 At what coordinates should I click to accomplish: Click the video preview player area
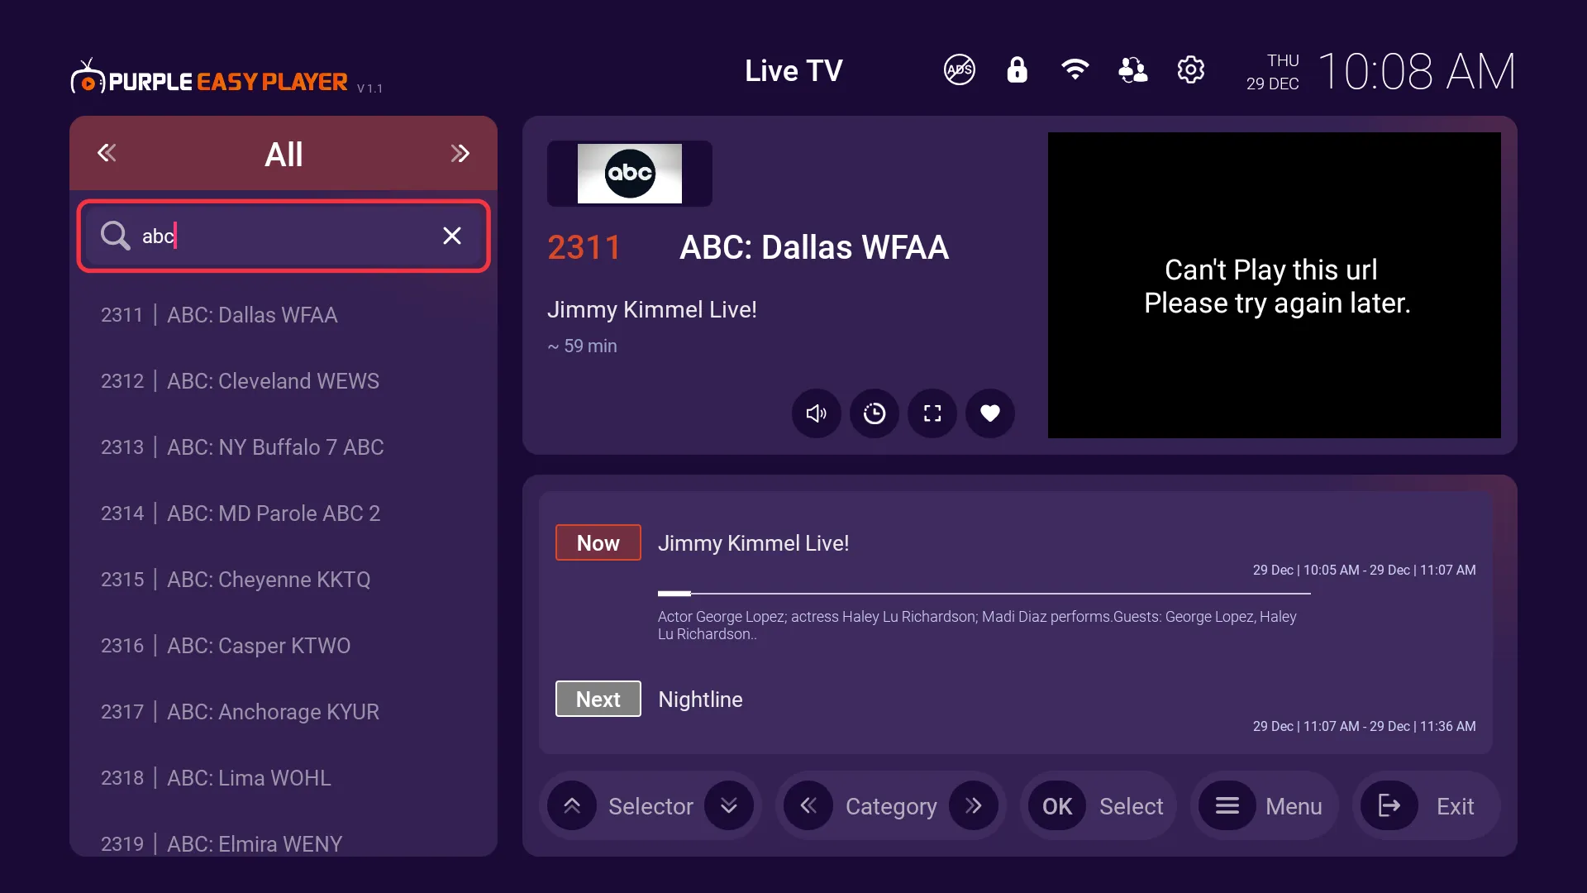coord(1275,285)
